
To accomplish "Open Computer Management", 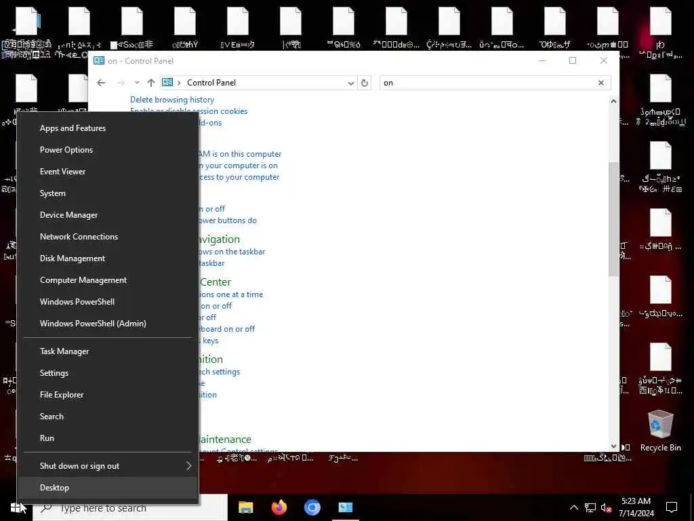I will point(108,280).
